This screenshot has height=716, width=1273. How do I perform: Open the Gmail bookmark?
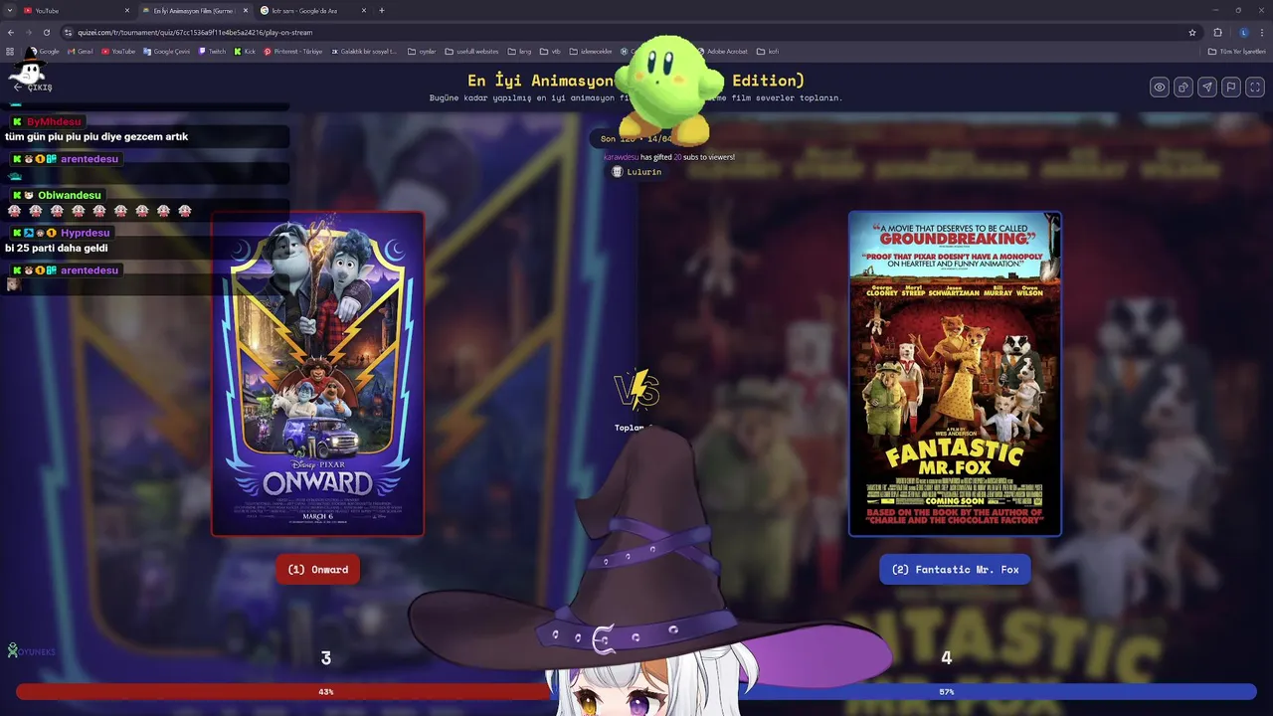point(80,52)
